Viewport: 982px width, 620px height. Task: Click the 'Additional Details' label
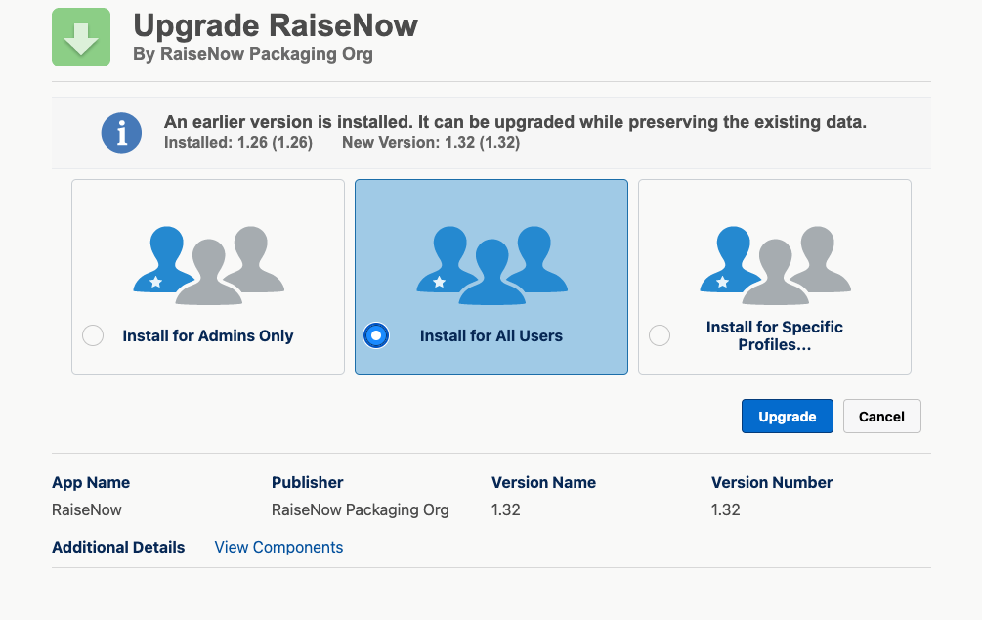[x=118, y=548]
